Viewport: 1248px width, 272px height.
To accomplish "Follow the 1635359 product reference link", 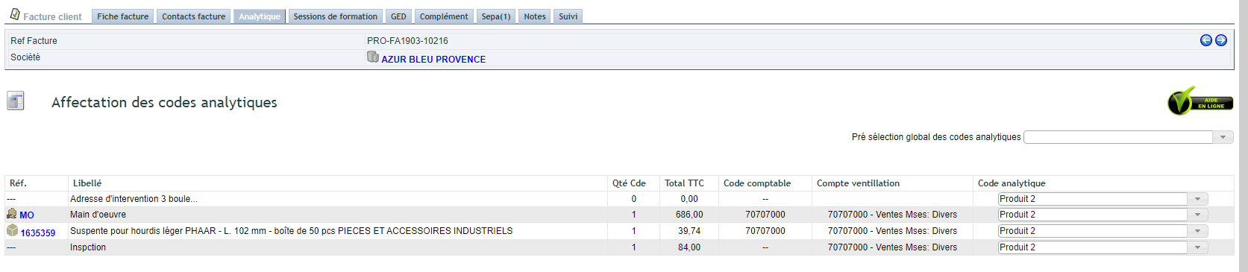I will click(38, 233).
